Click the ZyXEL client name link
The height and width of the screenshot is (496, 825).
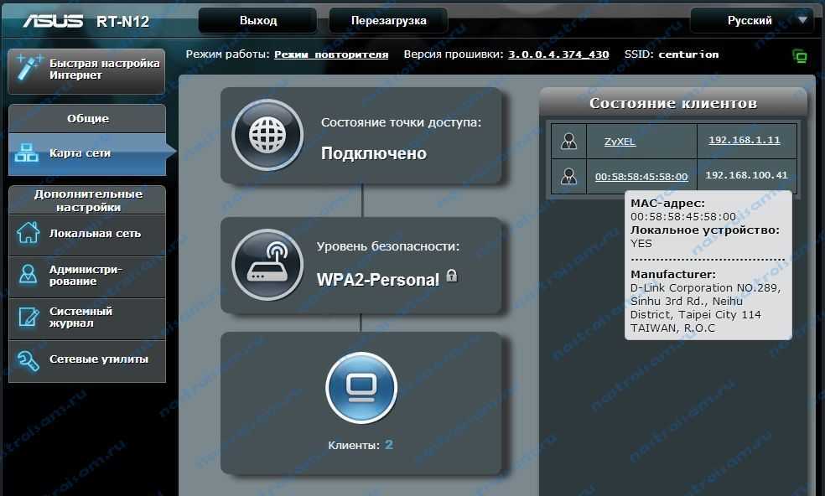(620, 142)
